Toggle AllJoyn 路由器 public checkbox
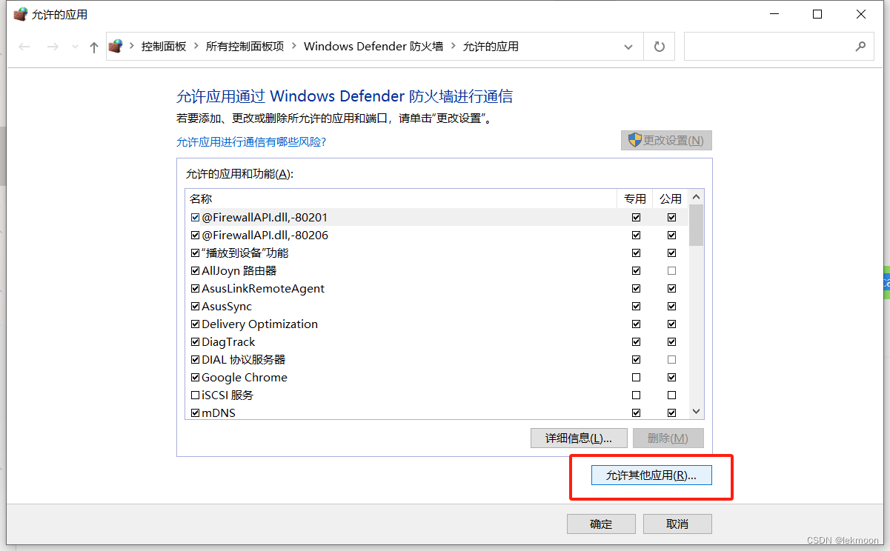Viewport: 890px width, 551px height. tap(671, 271)
